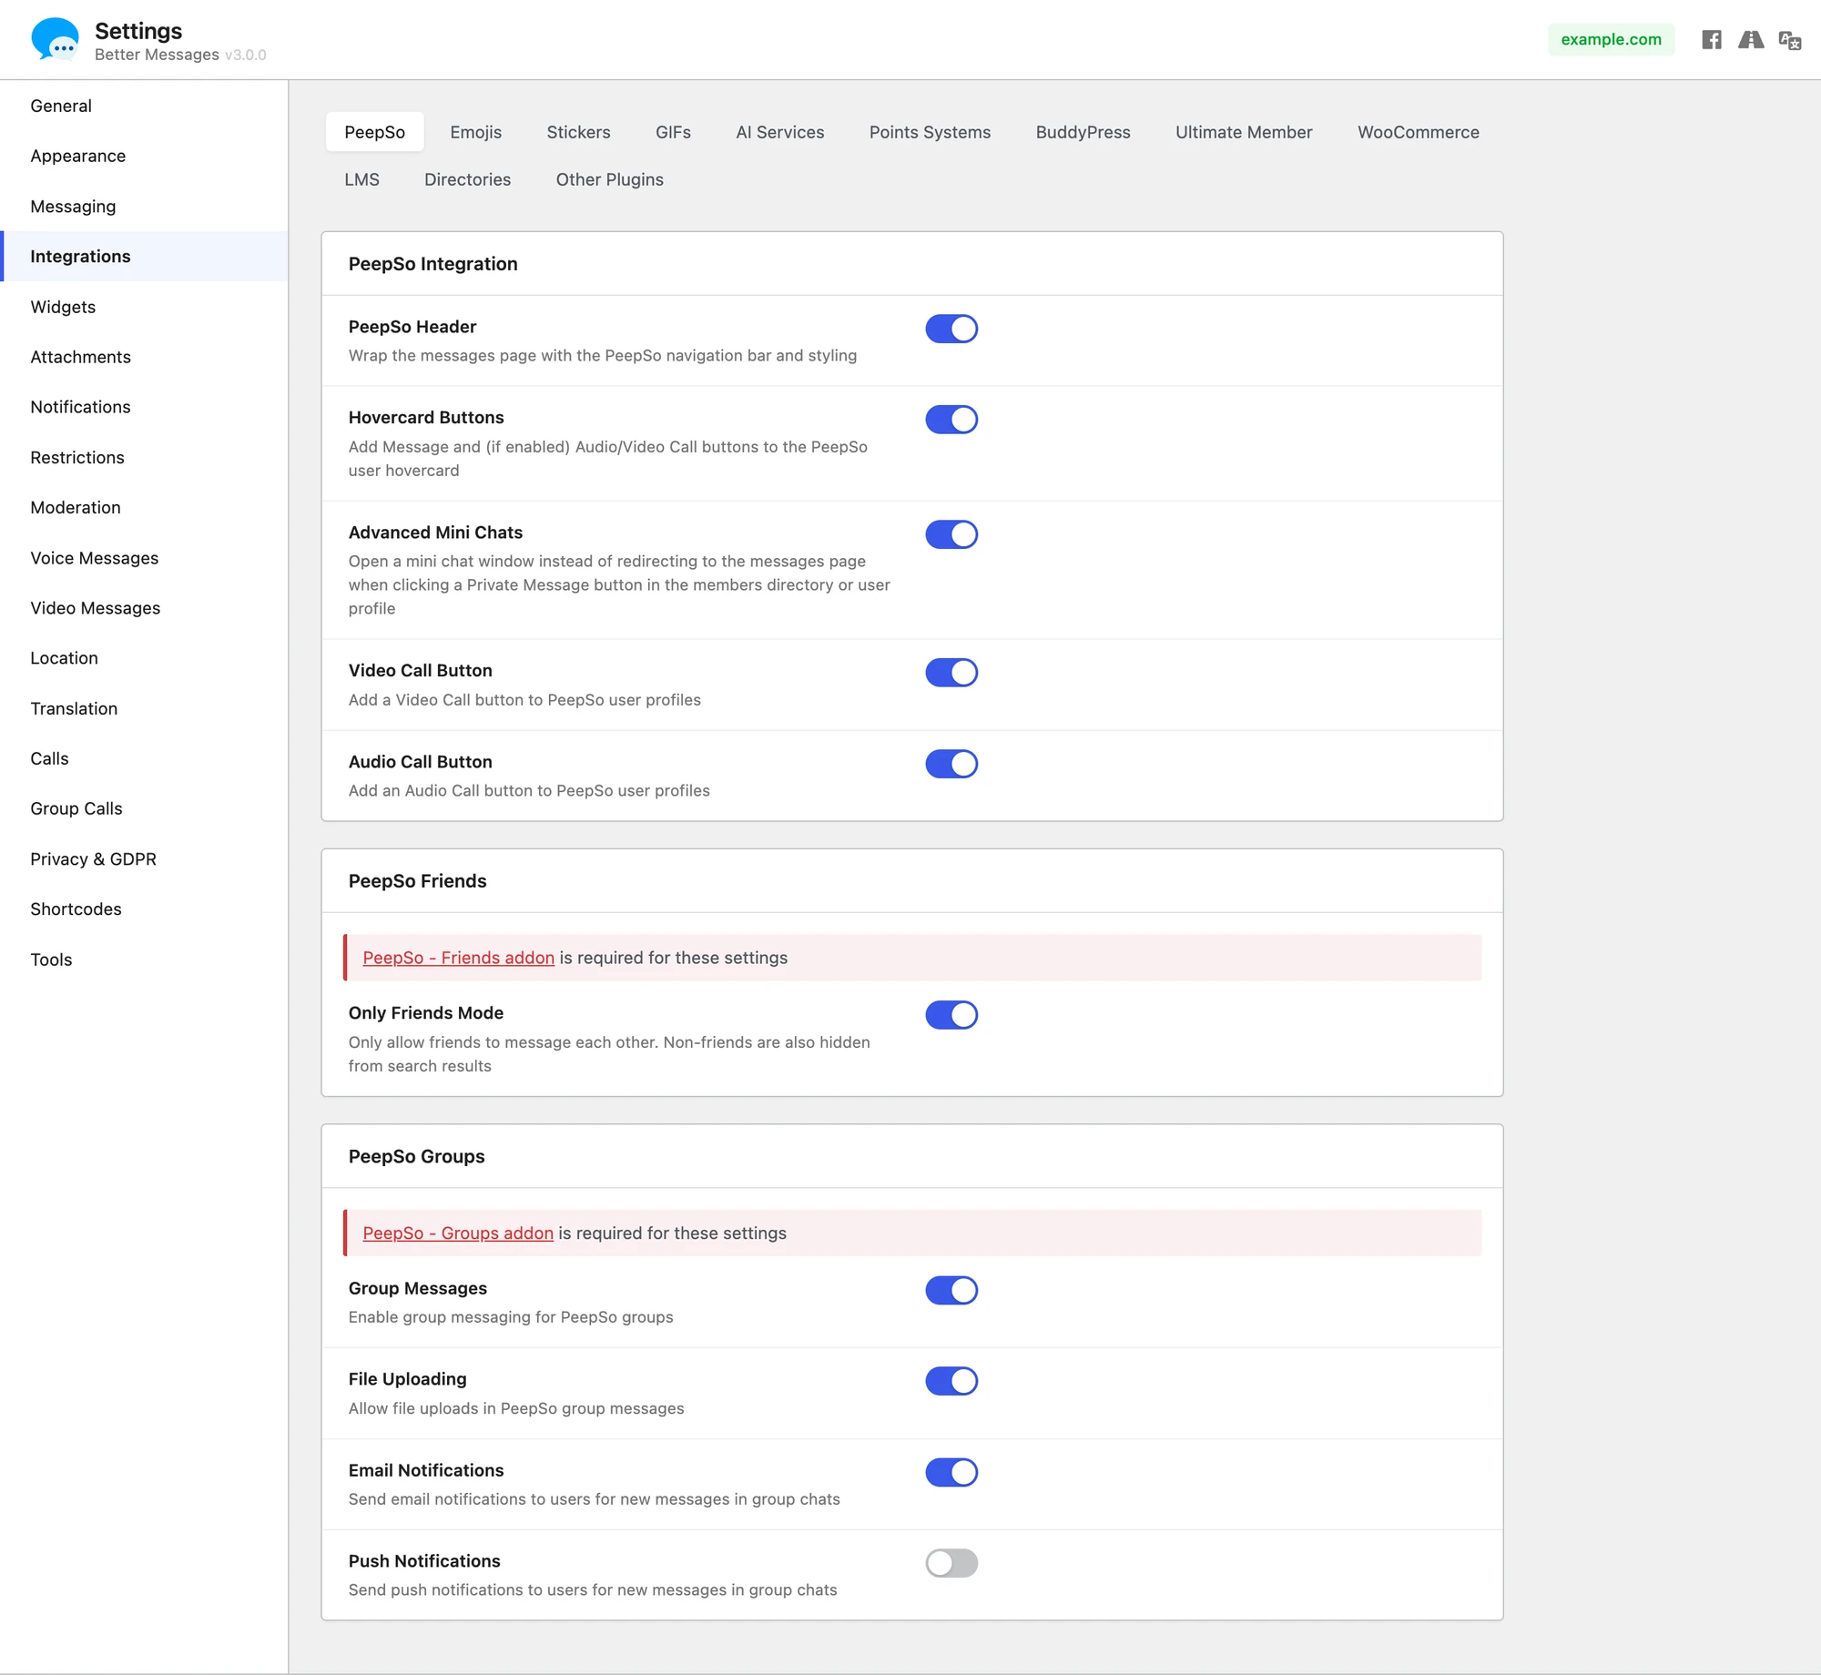
Task: Click the PeepSo Integration section heading
Action: (432, 264)
